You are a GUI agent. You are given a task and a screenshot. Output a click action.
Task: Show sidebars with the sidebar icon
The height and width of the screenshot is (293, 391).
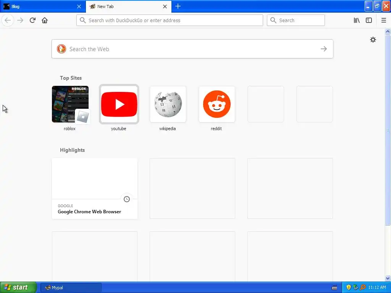point(369,20)
